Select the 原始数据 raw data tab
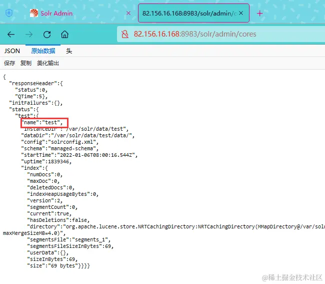Image resolution: width=325 pixels, height=284 pixels. (x=43, y=51)
